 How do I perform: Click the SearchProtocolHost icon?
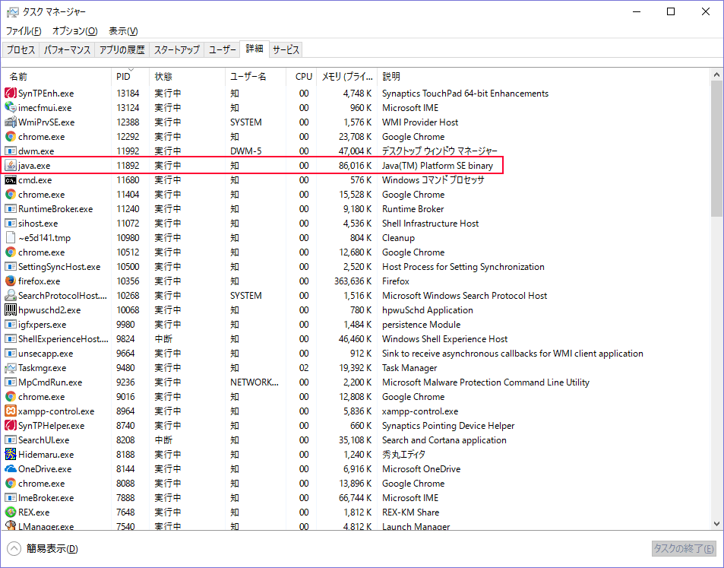(11, 295)
